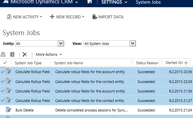Viewport: 193px width, 118px height.
Task: Go to the Home icon
Action: tap(90, 2)
